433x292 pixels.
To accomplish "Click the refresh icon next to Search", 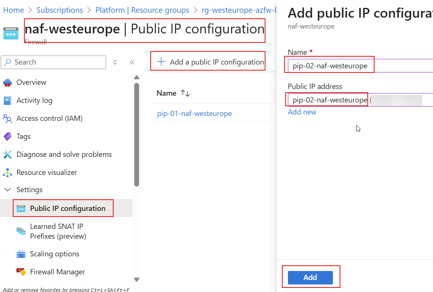I will [115, 62].
